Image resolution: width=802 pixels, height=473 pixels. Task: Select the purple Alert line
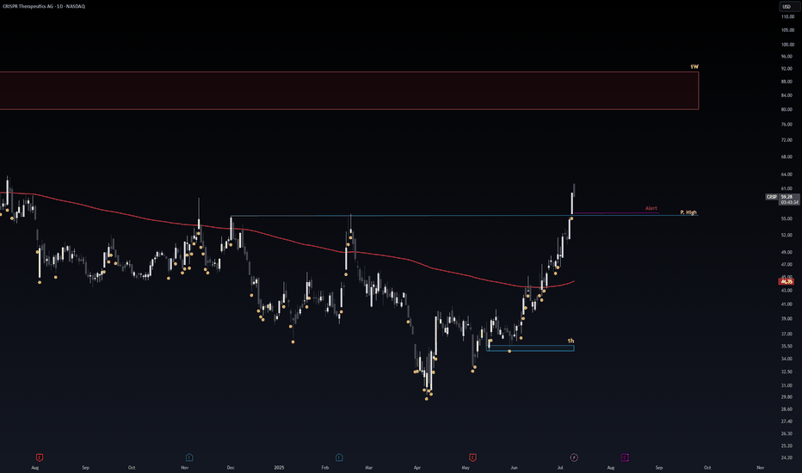(x=616, y=212)
